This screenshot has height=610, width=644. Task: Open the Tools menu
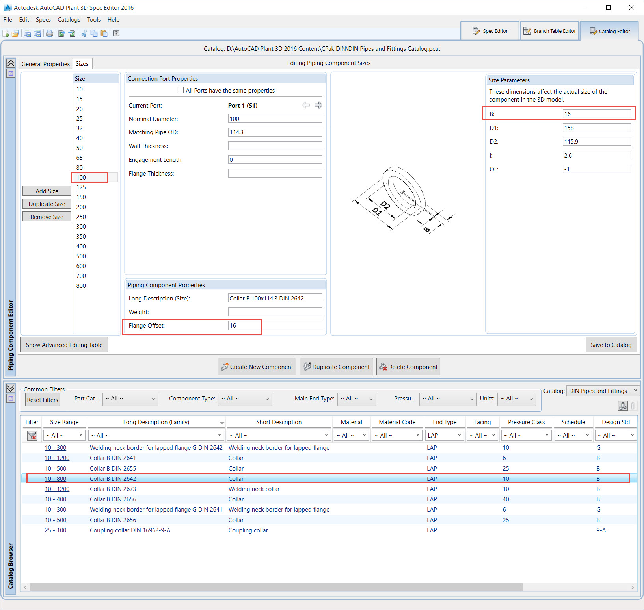click(94, 20)
